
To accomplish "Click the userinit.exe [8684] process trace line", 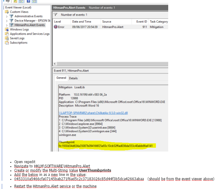I will pyautogui.click(x=87, y=128).
